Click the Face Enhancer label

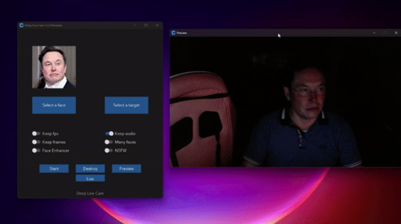(x=56, y=151)
